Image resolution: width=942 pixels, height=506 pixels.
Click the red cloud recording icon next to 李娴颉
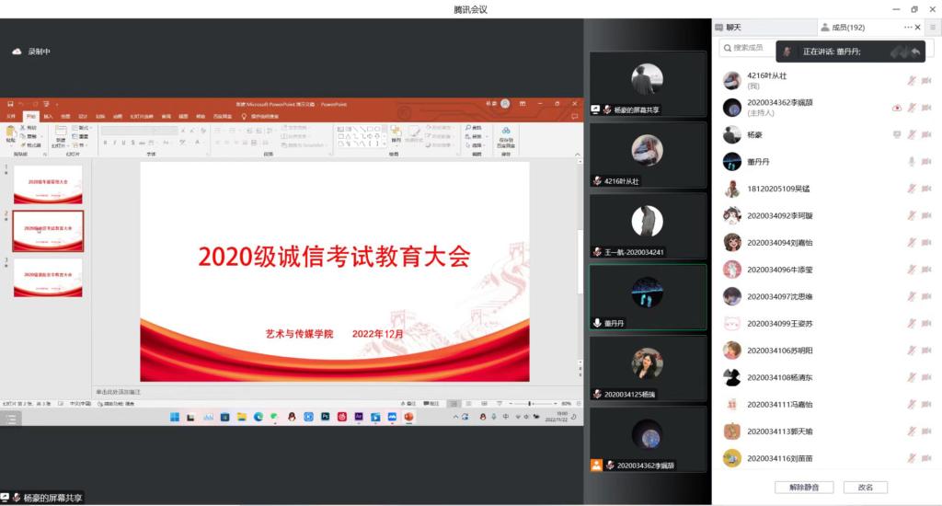[897, 108]
